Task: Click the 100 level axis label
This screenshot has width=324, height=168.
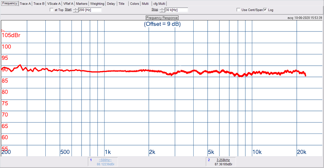Action: pos(6,47)
